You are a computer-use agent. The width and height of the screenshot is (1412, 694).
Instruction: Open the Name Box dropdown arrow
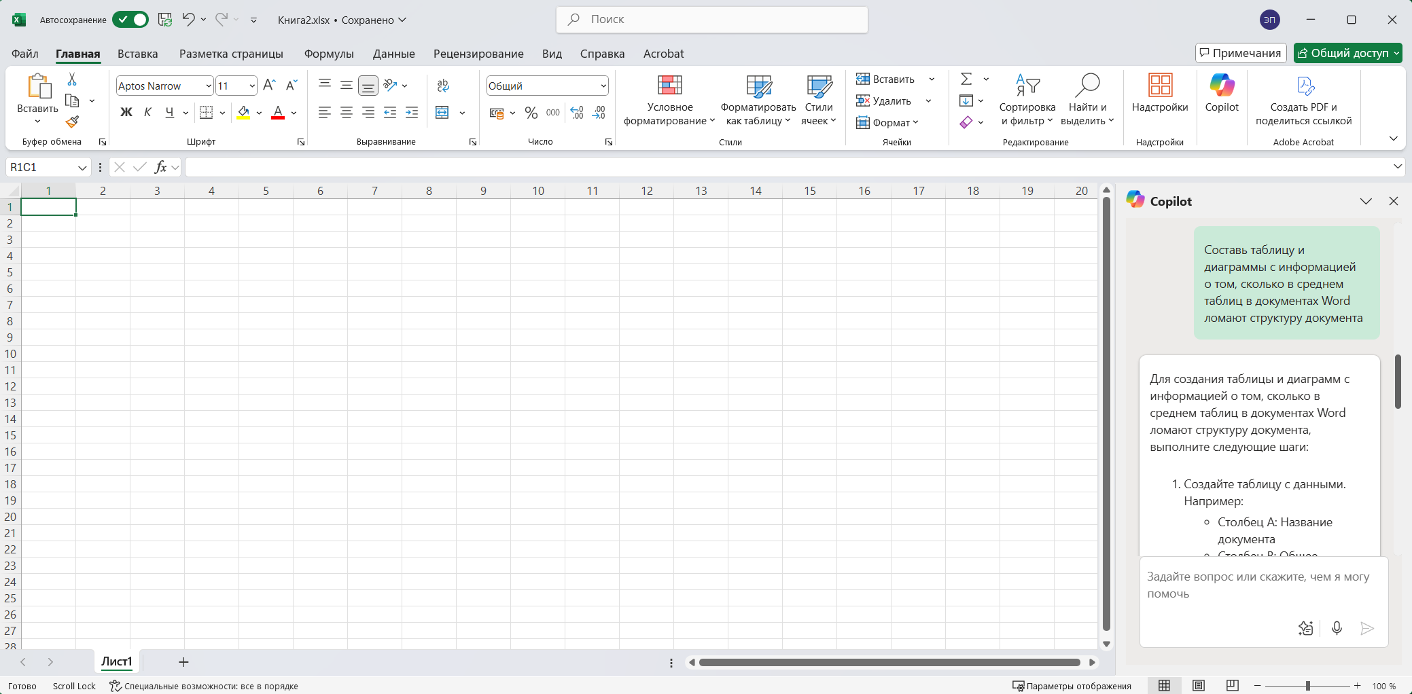click(x=82, y=168)
